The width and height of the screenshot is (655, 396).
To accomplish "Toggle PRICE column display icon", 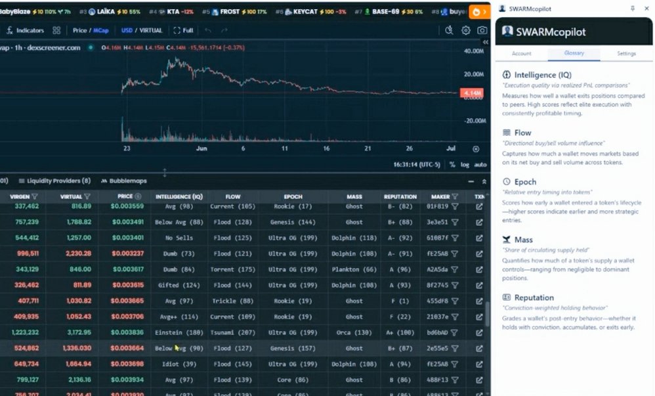I will [x=138, y=196].
